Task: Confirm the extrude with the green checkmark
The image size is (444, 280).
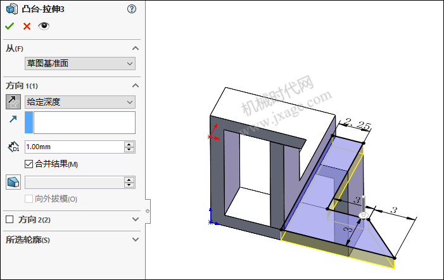Action: click(x=10, y=27)
